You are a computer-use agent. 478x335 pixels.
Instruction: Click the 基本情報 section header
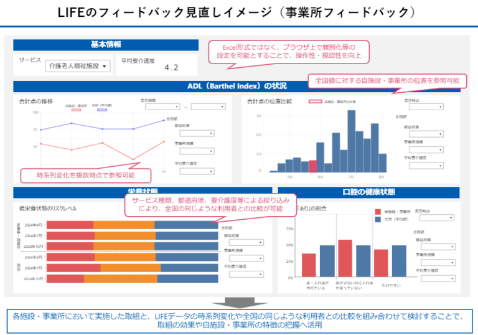click(x=106, y=45)
